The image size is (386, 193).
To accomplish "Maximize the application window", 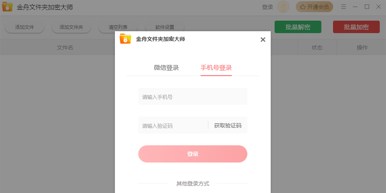I will 367,7.
